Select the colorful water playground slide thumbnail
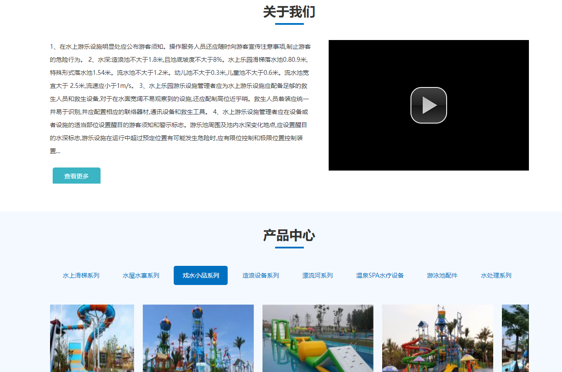 (437, 338)
